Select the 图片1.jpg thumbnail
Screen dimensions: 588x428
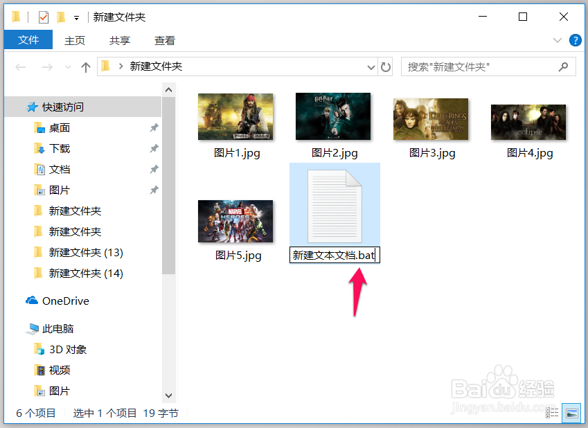click(235, 116)
